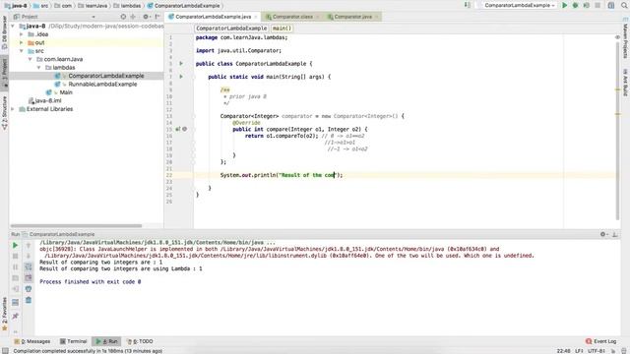The height and width of the screenshot is (354, 630).
Task: Open the TODO tool window
Action: [x=140, y=341]
